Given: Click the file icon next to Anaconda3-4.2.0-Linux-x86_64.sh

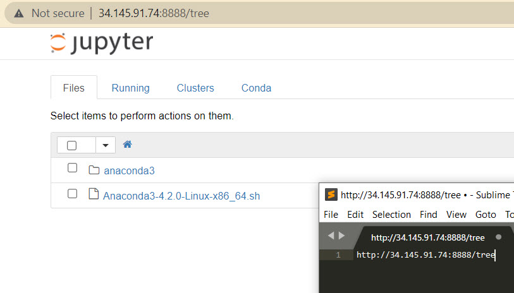Looking at the screenshot, I should pyautogui.click(x=94, y=194).
